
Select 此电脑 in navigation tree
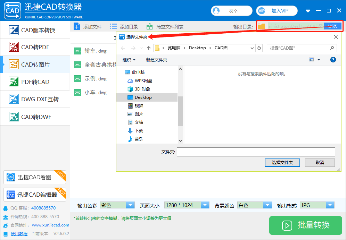pos(134,72)
